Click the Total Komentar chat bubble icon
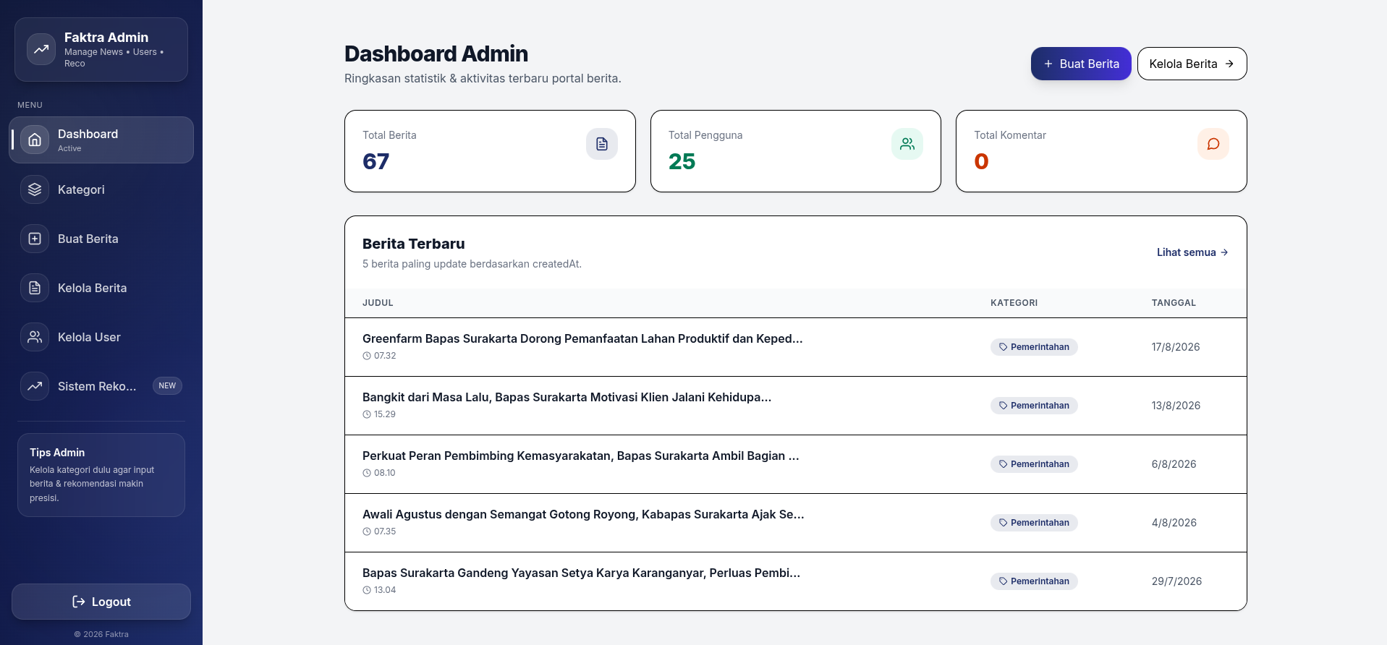 click(1213, 144)
